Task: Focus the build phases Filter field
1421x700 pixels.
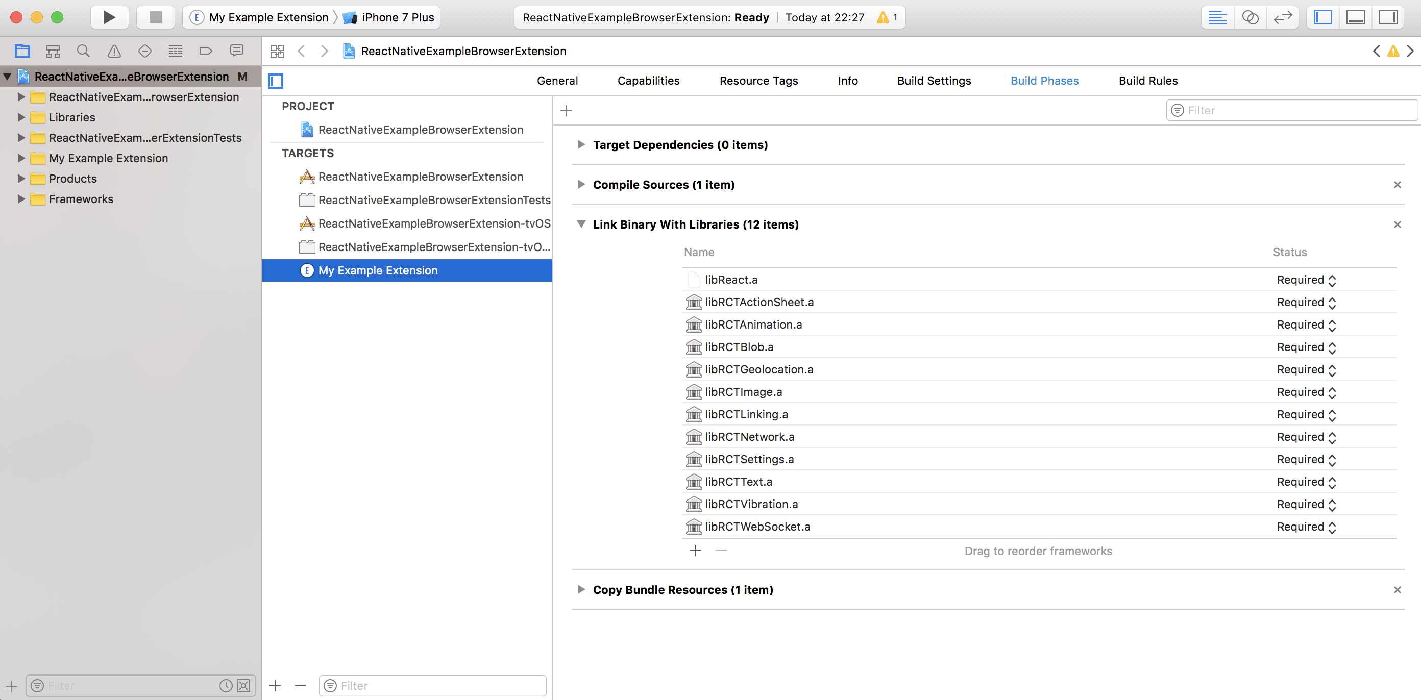Action: [x=1291, y=110]
